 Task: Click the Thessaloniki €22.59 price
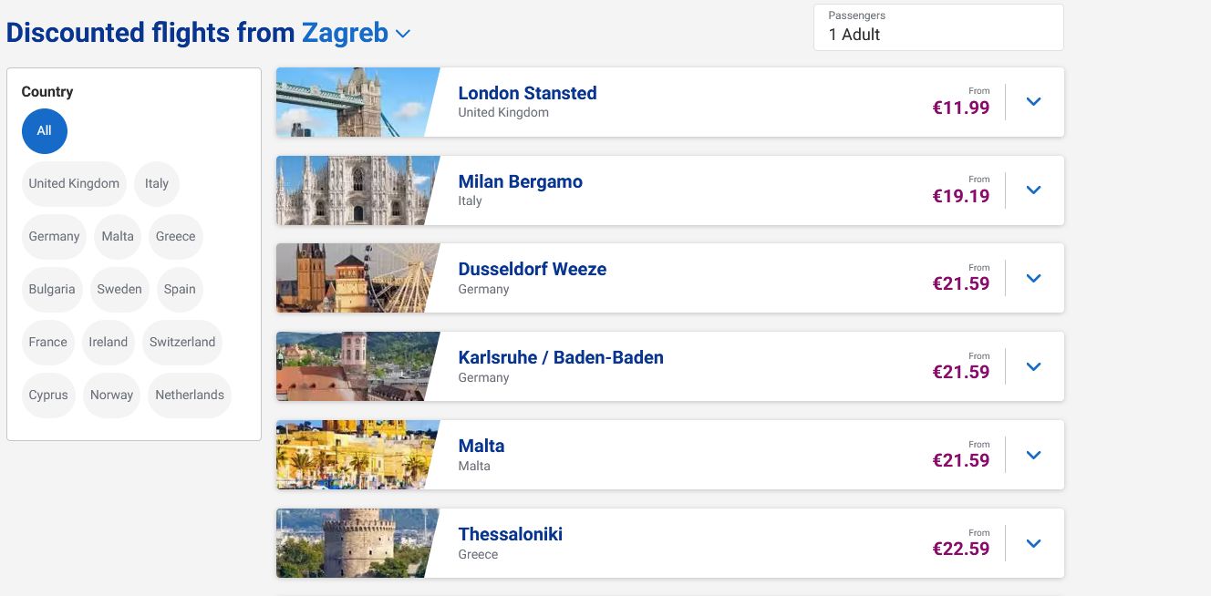click(x=960, y=549)
